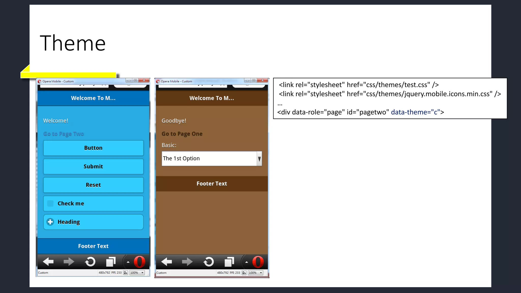Click red Opera menu in right emulator
Viewport: 521px width, 293px height.
(258, 262)
